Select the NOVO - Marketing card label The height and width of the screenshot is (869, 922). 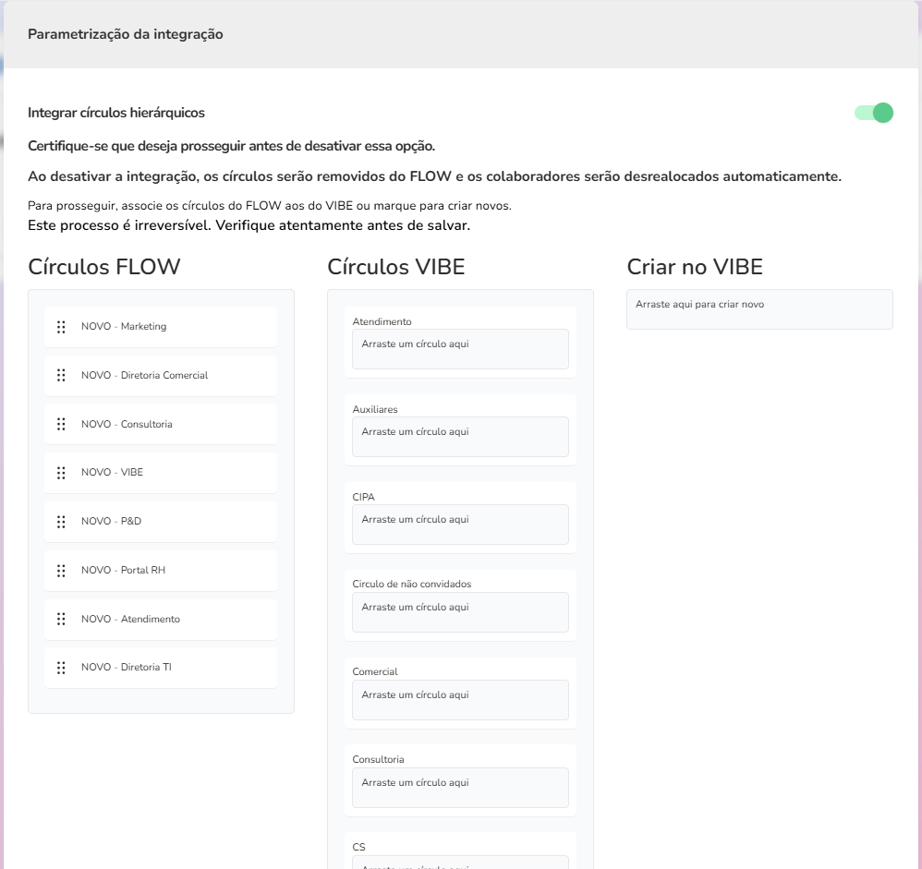pos(124,327)
